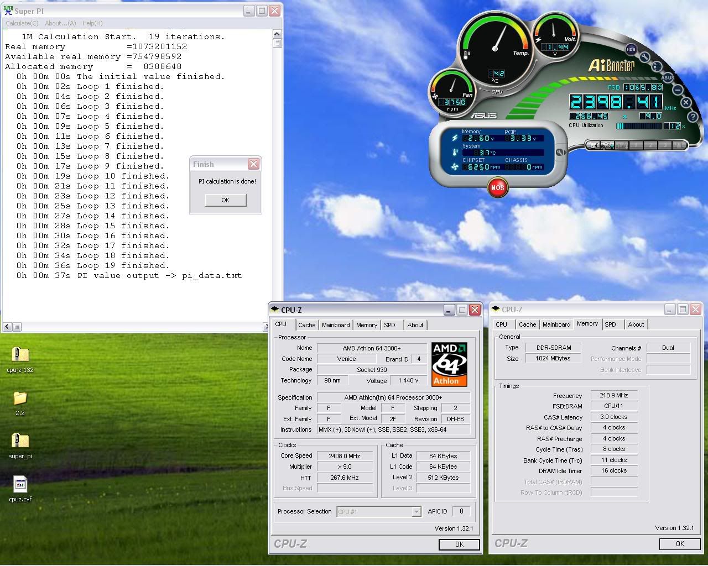Click the Super PI horizontal scrollbar thumb
The height and width of the screenshot is (566, 708).
(x=17, y=327)
